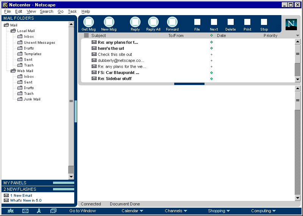The height and width of the screenshot is (216, 303).
Task: Open the Computing dropdown menu
Action: click(263, 211)
